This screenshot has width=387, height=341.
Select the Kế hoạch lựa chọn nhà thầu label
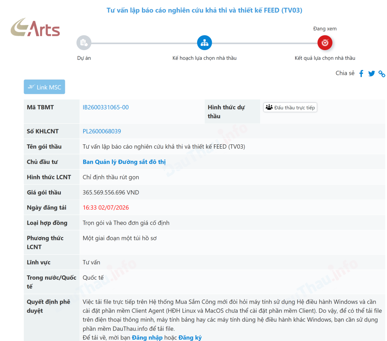pos(204,58)
